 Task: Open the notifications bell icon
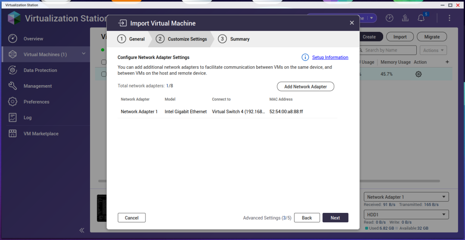(421, 18)
